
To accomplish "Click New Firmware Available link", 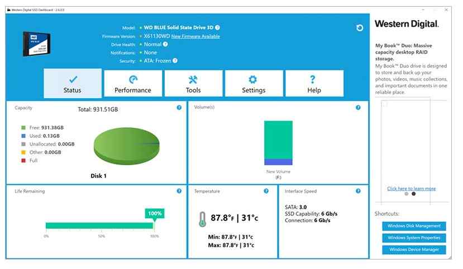I will pyautogui.click(x=195, y=36).
